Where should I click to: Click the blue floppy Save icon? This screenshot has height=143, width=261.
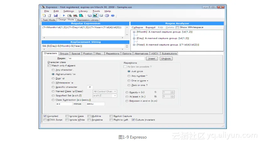tap(56, 16)
